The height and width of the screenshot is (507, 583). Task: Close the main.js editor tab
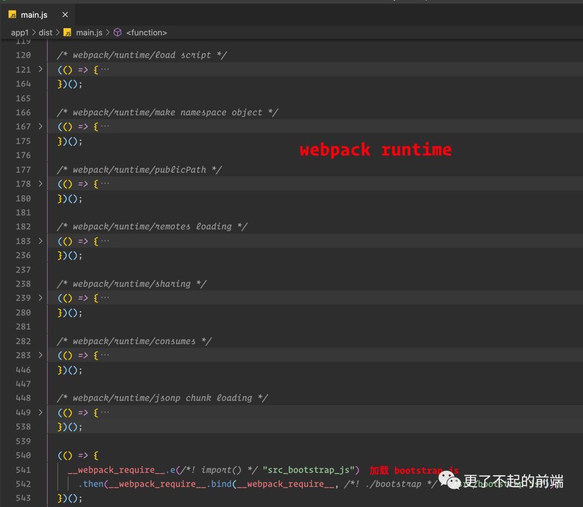65,15
